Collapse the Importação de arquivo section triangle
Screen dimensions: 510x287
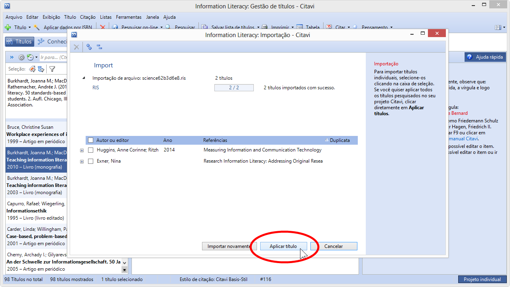84,78
